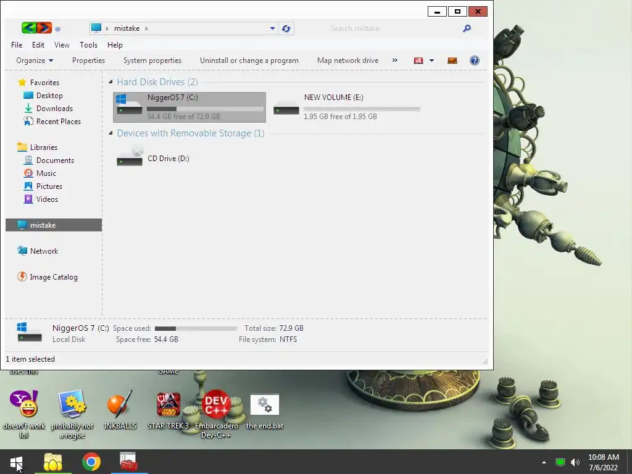Click the NEW VOLUME (E:) usage bar
The width and height of the screenshot is (632, 474).
362,109
